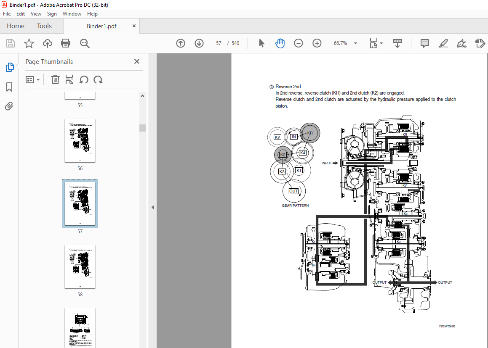Click the OUT gear label
This screenshot has width=488, height=348.
tap(293, 191)
